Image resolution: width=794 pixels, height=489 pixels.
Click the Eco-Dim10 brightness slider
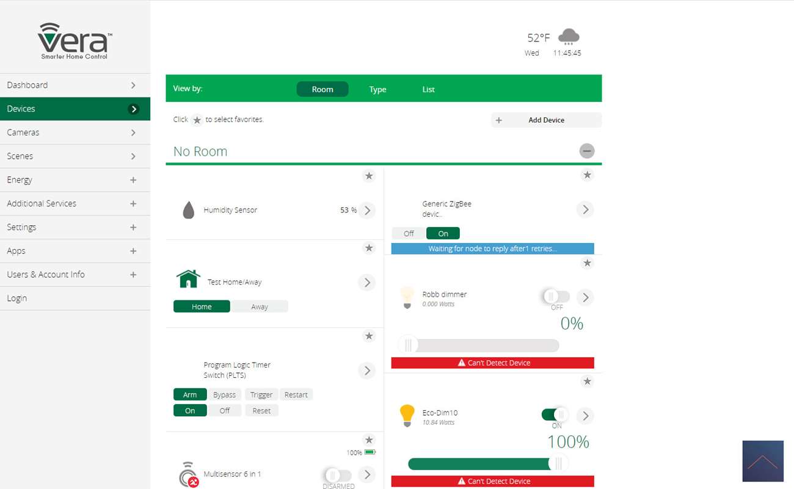point(483,464)
